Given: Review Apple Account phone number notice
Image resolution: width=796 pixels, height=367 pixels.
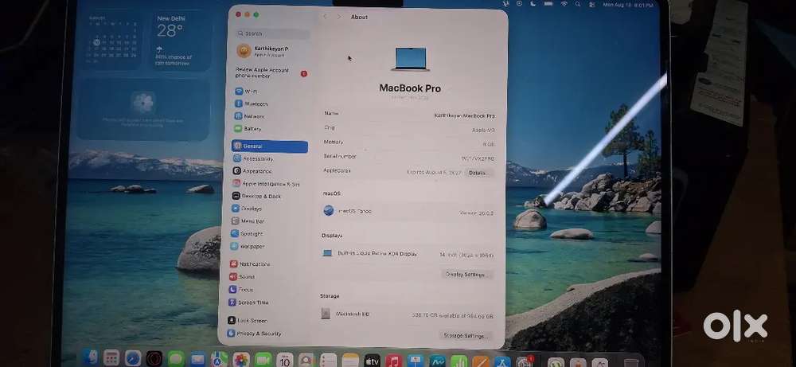Looking at the screenshot, I should click(271, 72).
